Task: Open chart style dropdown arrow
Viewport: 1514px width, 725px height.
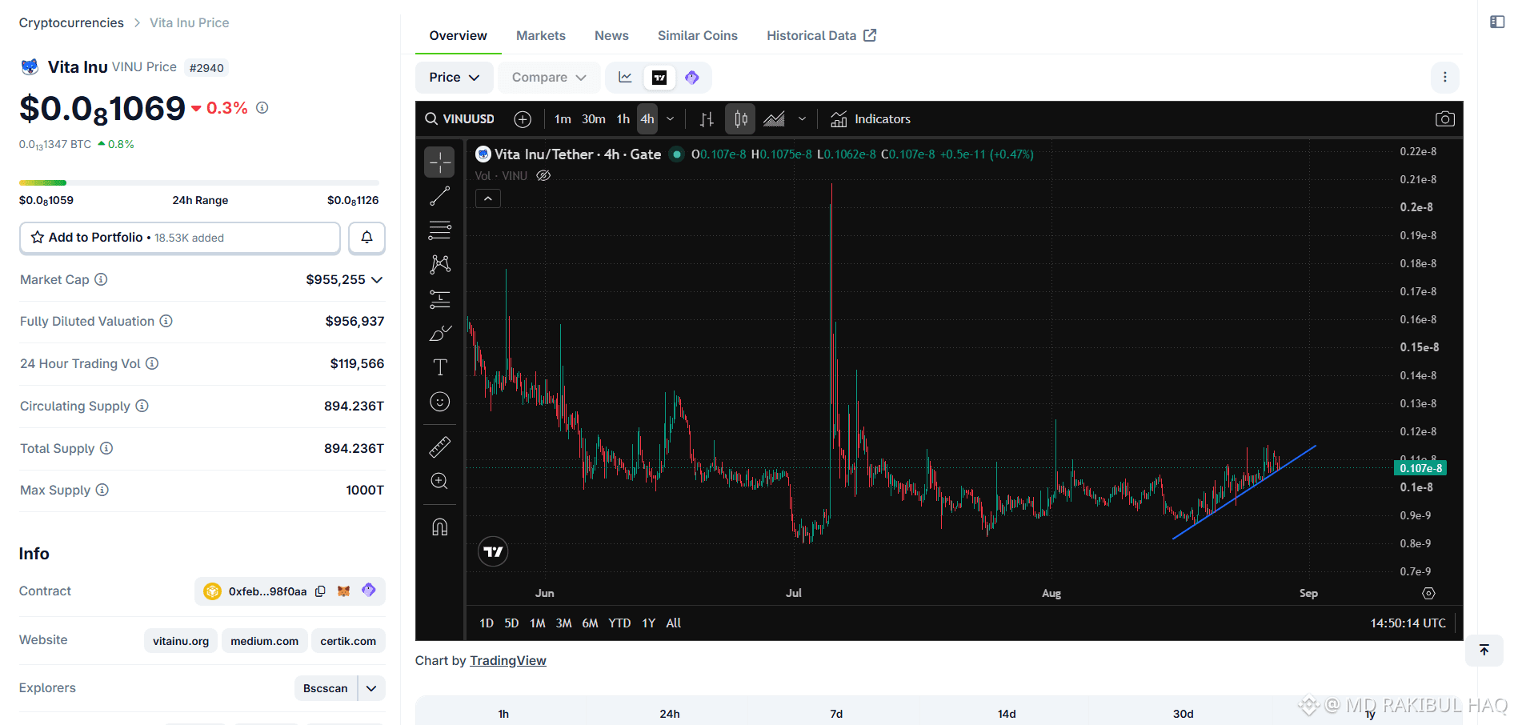Action: [x=802, y=119]
